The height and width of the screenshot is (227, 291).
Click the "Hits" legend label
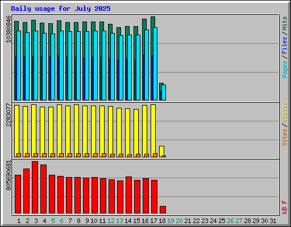(285, 23)
